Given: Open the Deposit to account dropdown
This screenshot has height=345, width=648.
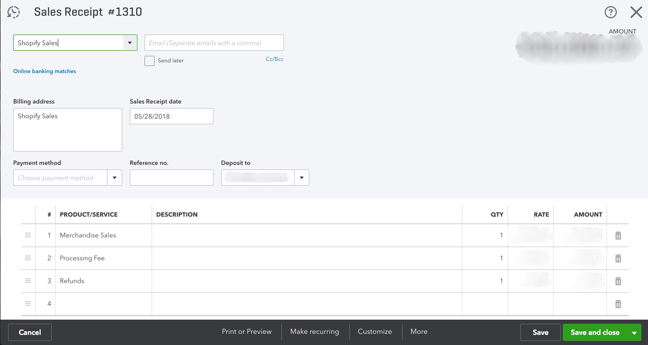Looking at the screenshot, I should [x=301, y=178].
